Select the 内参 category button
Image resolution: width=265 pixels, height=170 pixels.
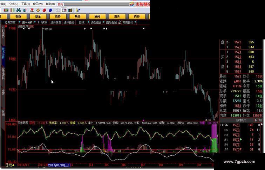137,16
